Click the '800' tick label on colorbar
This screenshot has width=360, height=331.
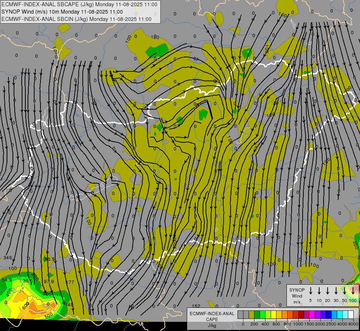[x=287, y=324]
